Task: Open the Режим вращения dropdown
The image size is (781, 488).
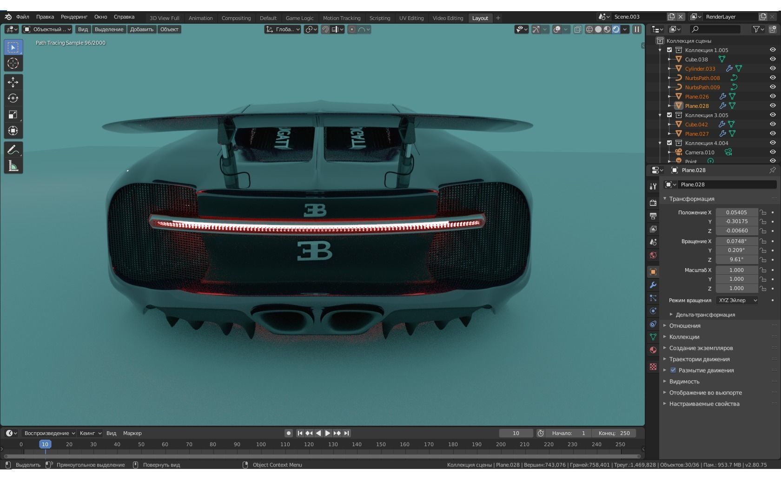Action: [737, 300]
